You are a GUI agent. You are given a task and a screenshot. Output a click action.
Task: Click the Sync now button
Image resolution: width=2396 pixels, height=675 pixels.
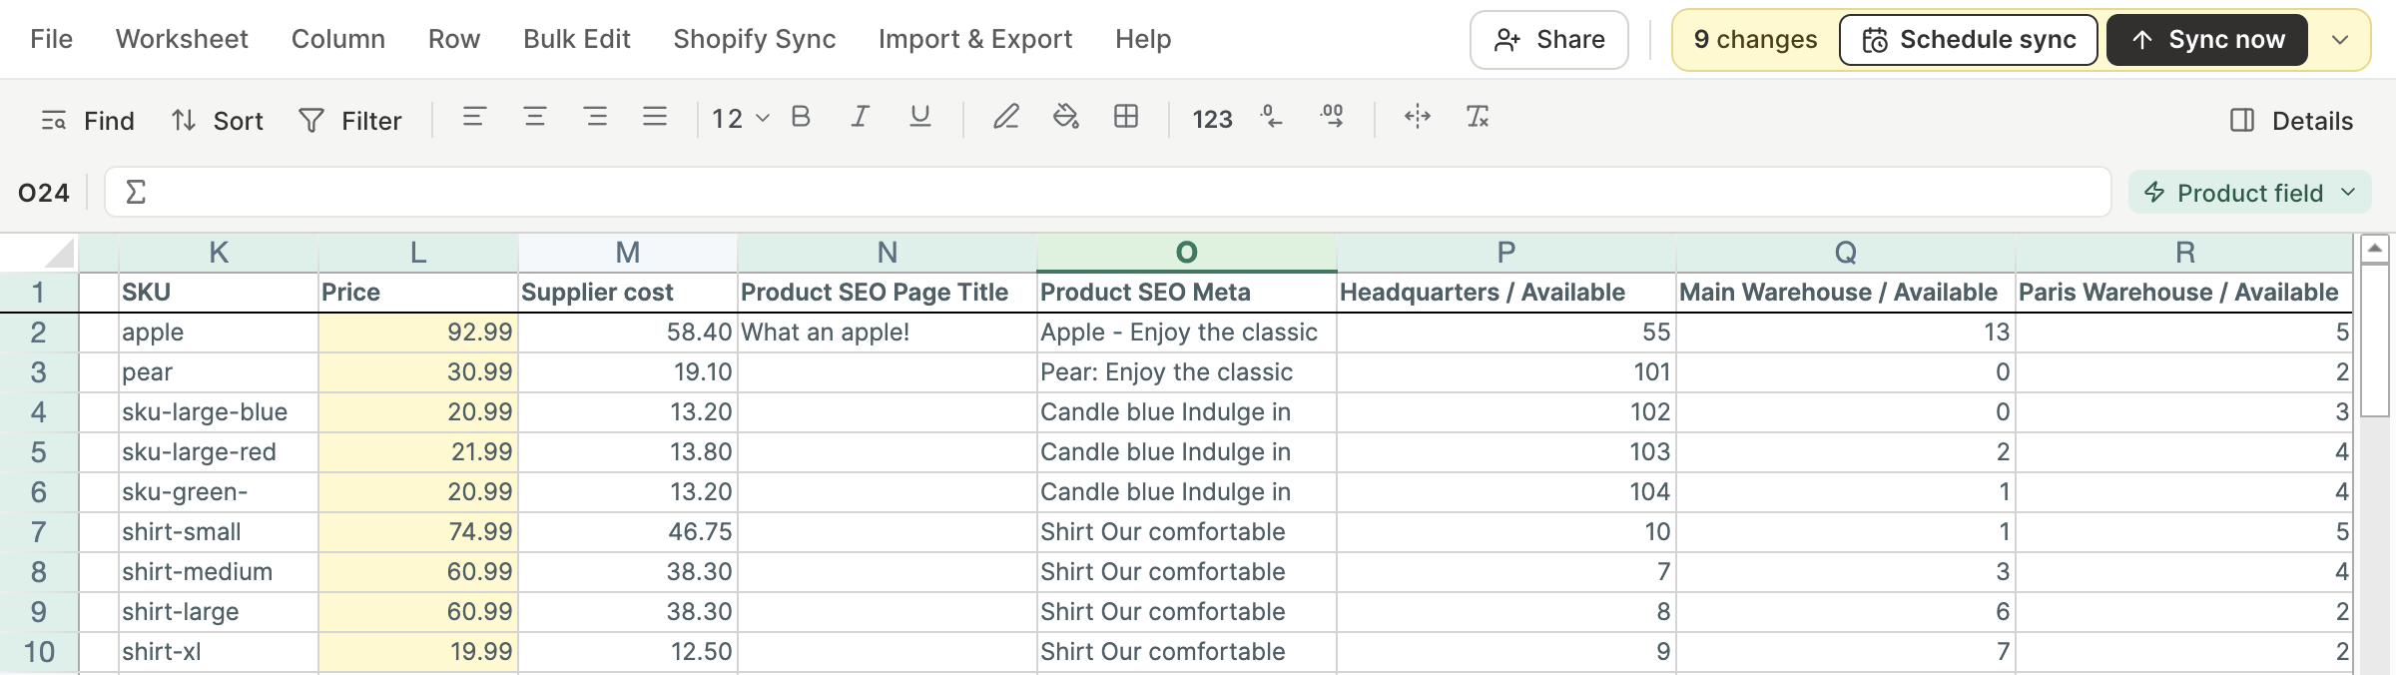2207,40
